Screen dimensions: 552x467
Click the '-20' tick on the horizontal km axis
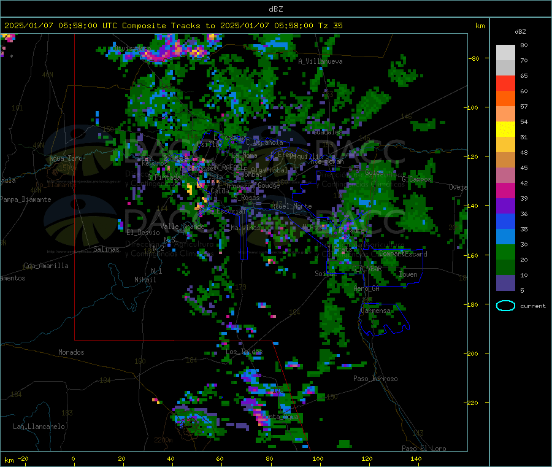tap(23, 458)
